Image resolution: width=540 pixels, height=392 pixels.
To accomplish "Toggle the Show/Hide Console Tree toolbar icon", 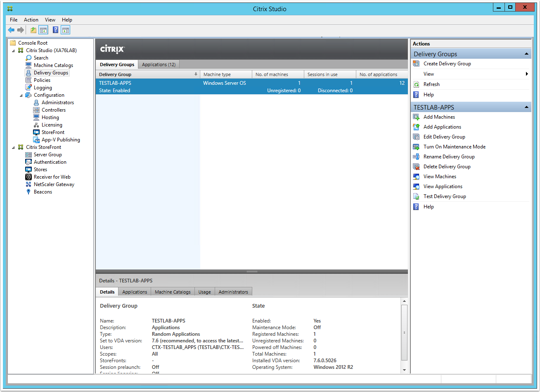I will coord(43,30).
